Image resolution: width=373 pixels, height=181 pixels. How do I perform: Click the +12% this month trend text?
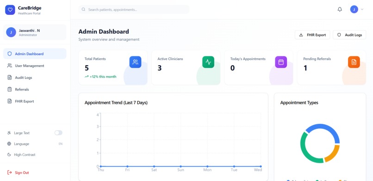(103, 77)
